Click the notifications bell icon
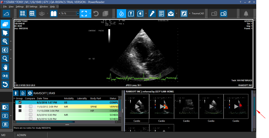This screenshot has width=269, height=138. (246, 13)
